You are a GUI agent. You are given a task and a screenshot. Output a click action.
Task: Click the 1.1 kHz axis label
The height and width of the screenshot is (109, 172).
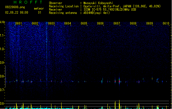click(2, 35)
